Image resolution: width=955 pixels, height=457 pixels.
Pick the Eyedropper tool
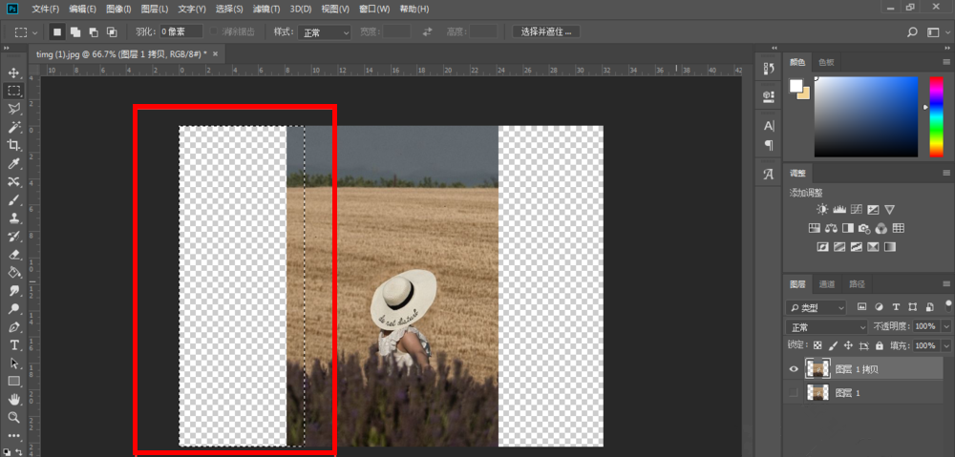(x=13, y=163)
